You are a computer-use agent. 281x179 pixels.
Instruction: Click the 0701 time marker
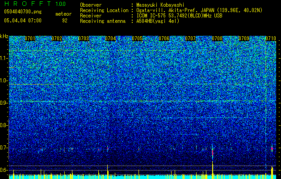point(30,38)
